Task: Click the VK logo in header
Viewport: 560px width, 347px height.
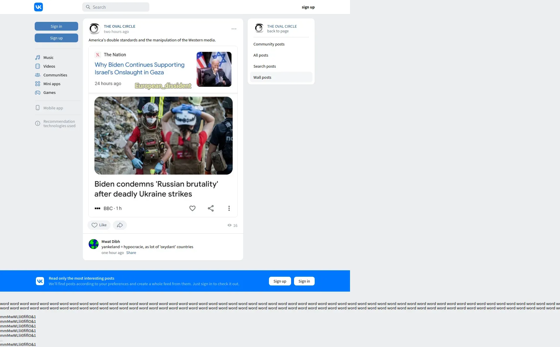Action: pos(38,7)
